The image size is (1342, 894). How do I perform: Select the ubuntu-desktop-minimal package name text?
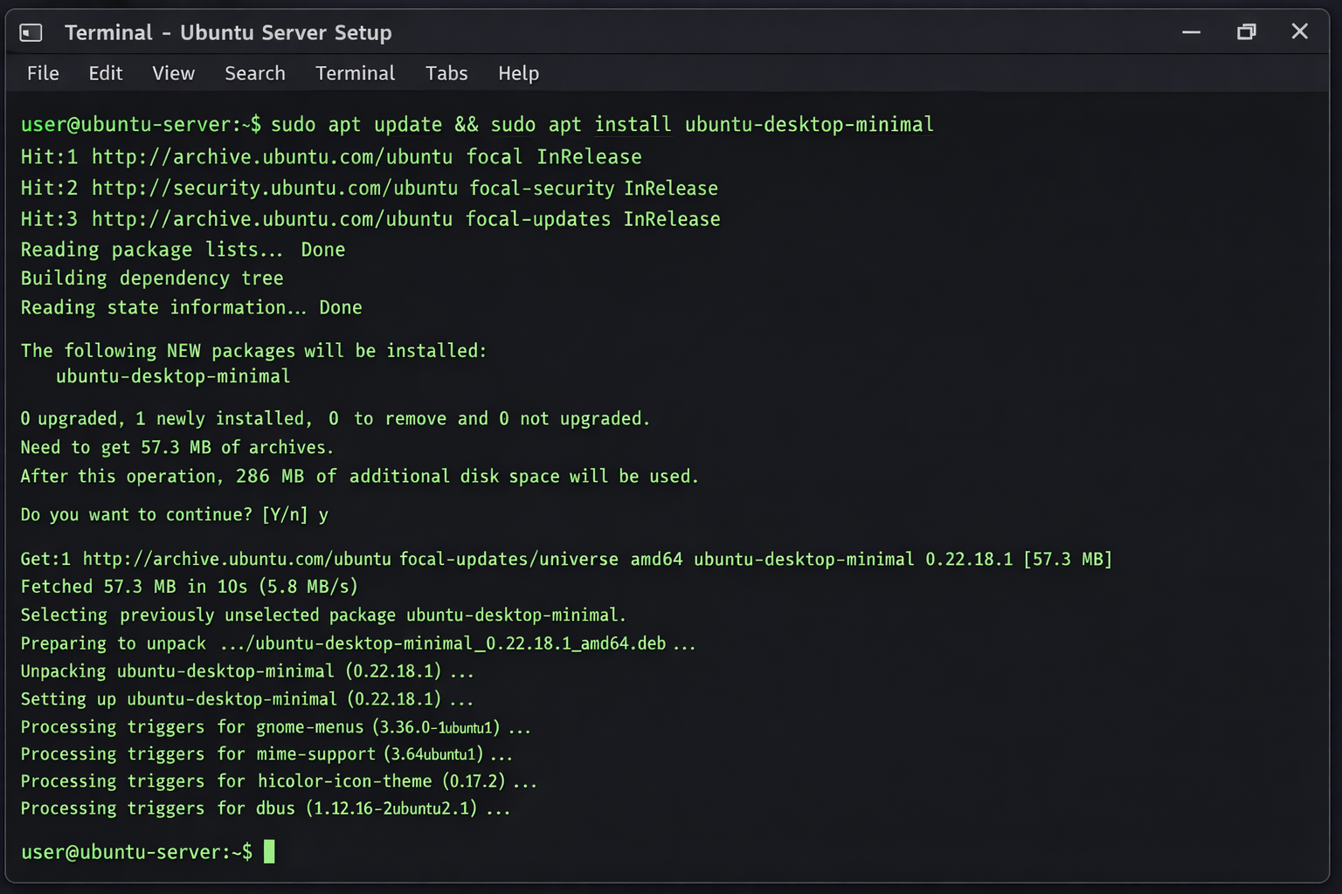(x=172, y=376)
